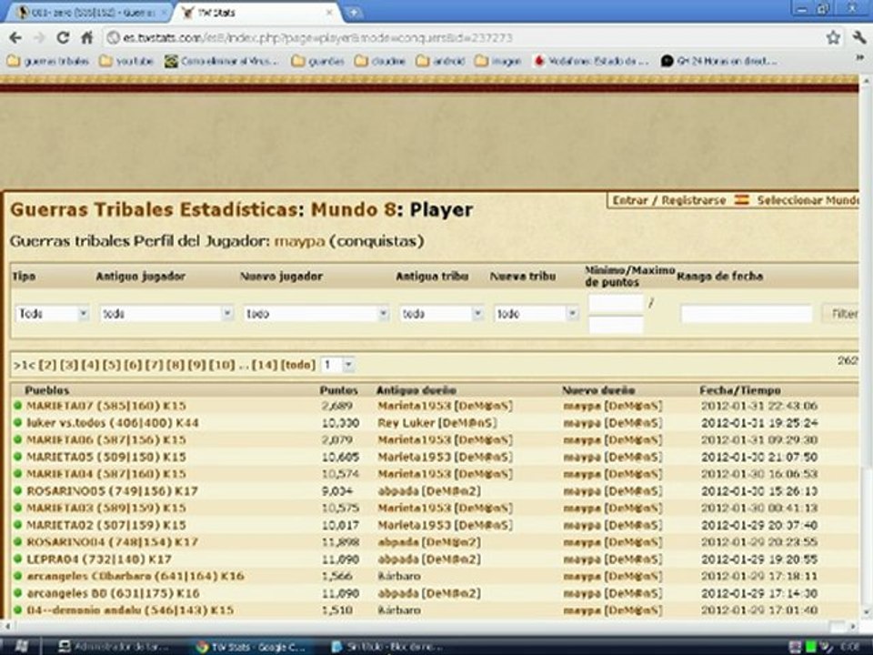Click the Filter button
This screenshot has width=873, height=655.
tap(842, 314)
